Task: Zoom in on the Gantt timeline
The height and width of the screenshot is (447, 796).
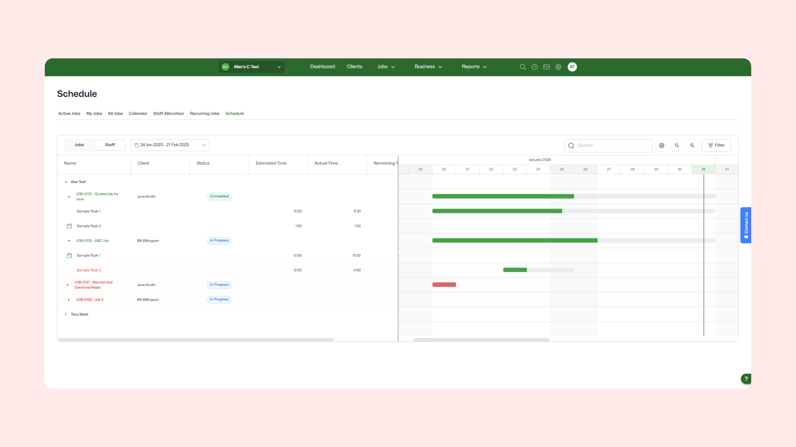Action: 692,145
